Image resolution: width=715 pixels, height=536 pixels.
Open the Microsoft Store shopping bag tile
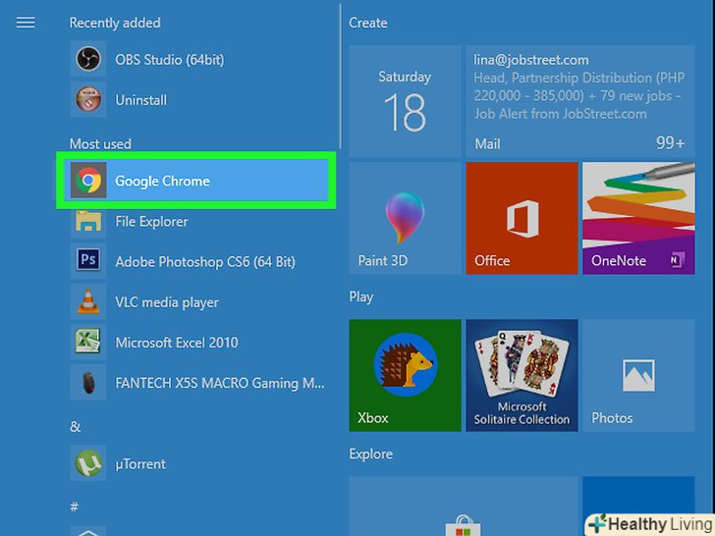point(464,507)
